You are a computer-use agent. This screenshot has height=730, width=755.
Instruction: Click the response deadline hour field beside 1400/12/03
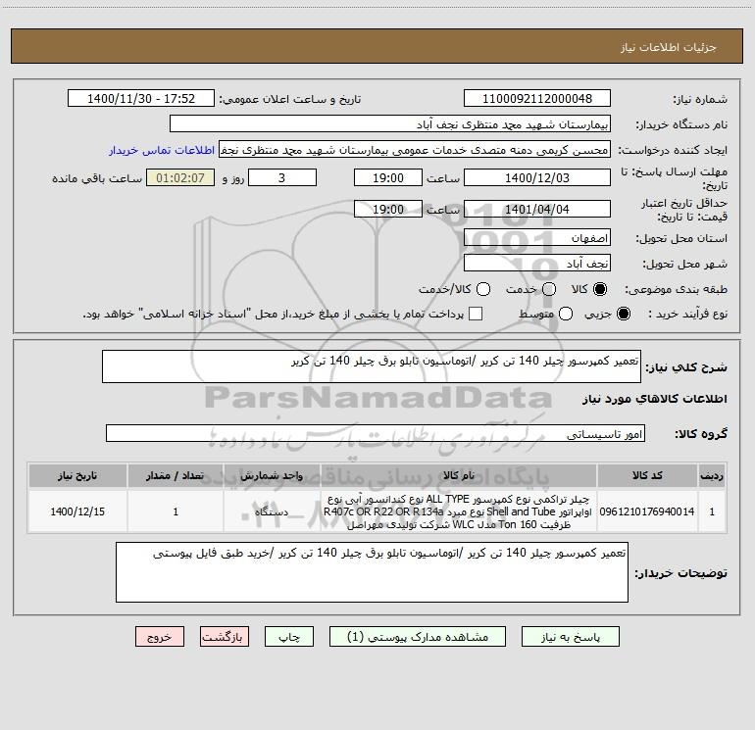pyautogui.click(x=388, y=177)
